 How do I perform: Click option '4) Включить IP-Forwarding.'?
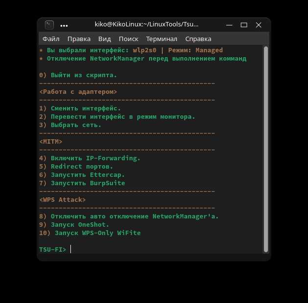tap(90, 158)
